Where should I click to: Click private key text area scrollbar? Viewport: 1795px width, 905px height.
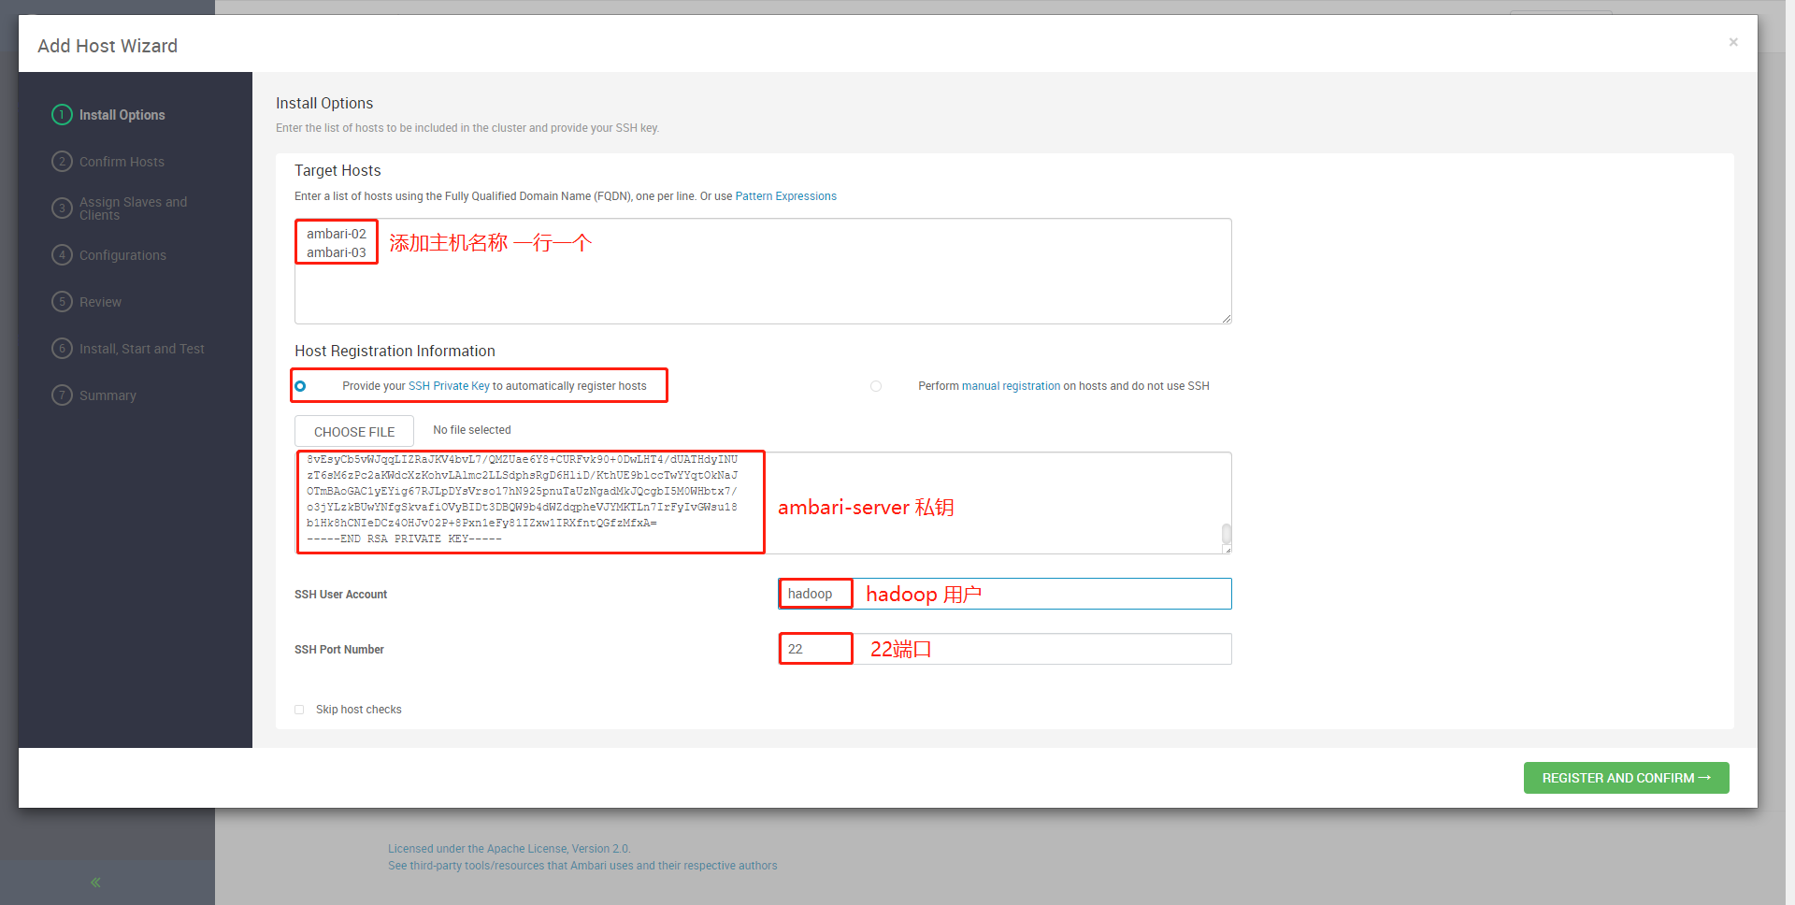(x=1227, y=534)
